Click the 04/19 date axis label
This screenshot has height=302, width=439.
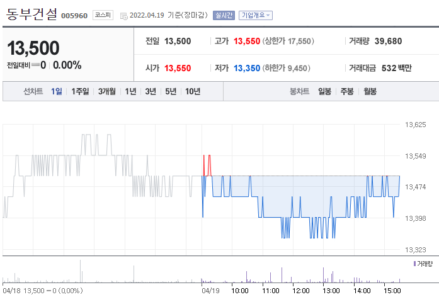point(210,291)
